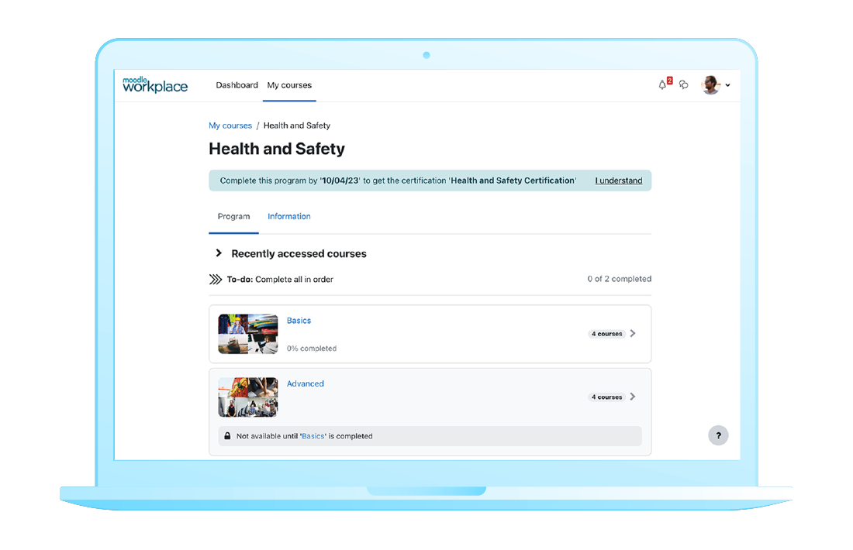Image resolution: width=853 pixels, height=550 pixels.
Task: Click the Moodle Workplace logo
Action: [x=155, y=85]
